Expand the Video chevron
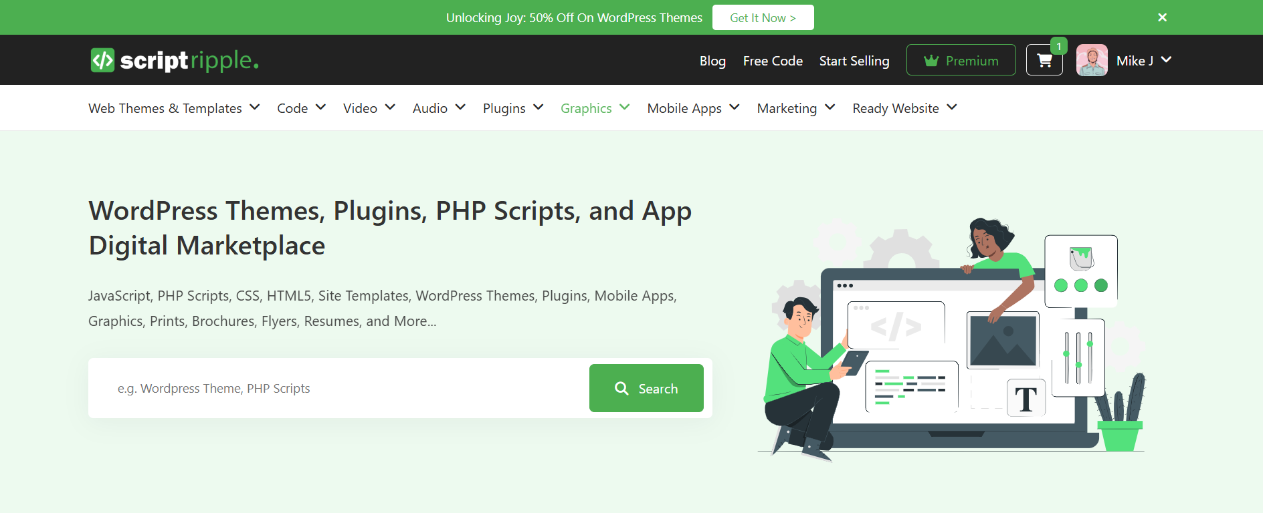 tap(391, 107)
